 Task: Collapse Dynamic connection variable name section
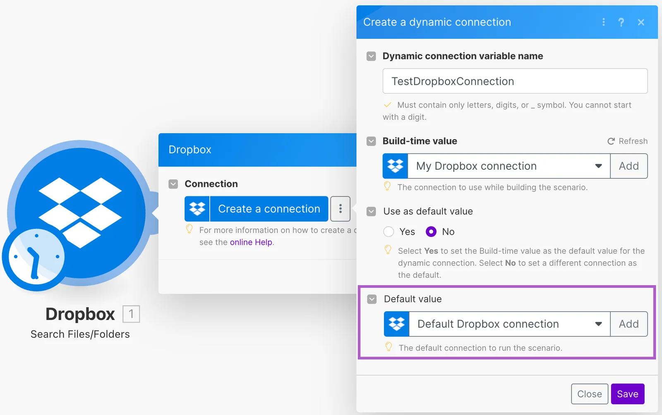click(371, 56)
